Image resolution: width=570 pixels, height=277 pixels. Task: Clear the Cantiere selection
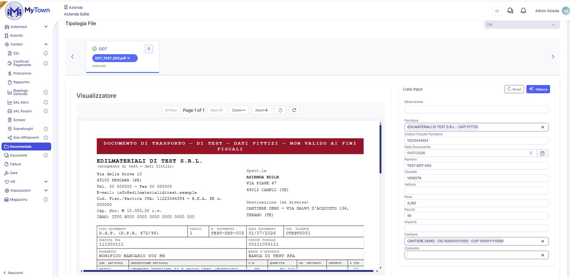point(543,241)
